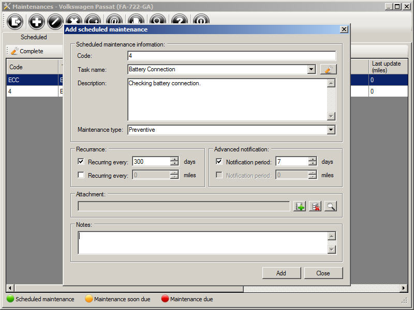Click the pencil edit toolbar icon
This screenshot has width=414, height=310.
click(55, 22)
